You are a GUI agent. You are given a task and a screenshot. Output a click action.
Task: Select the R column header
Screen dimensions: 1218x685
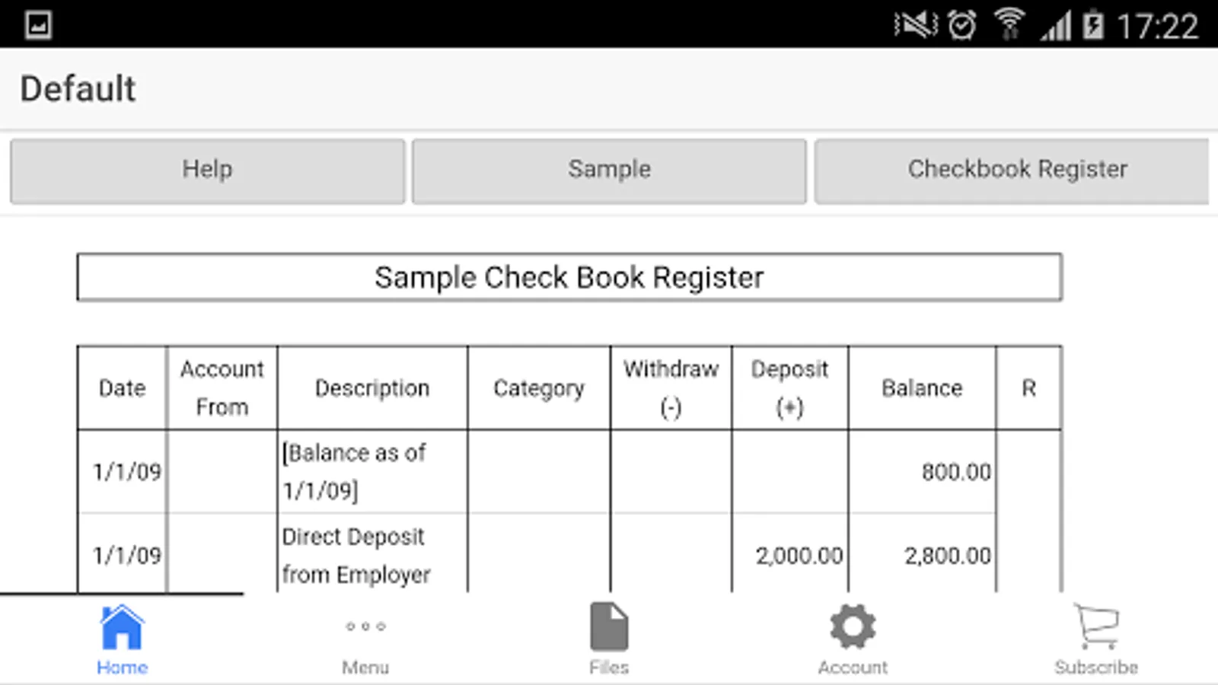click(x=1028, y=388)
